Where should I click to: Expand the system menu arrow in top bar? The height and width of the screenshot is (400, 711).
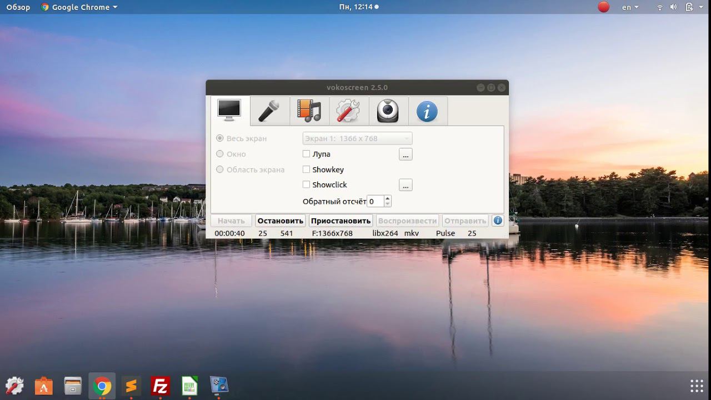(702, 7)
